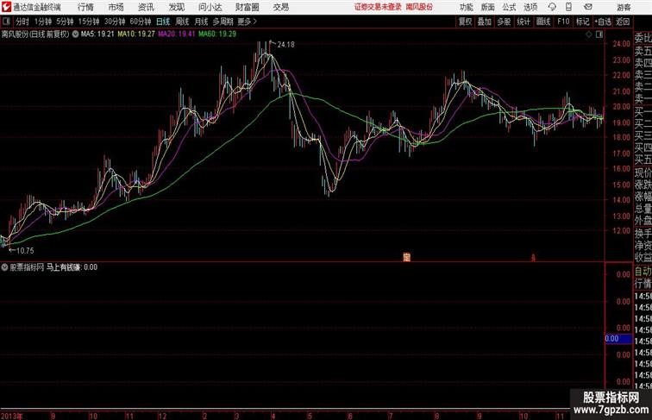The image size is (652, 420).
Task: Click the 24.00 price axis label
Action: coord(622,44)
